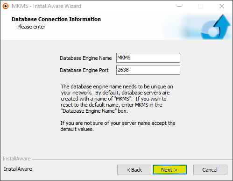
Task: Click the 'Please enter' subtitle text
Action: pos(31,27)
